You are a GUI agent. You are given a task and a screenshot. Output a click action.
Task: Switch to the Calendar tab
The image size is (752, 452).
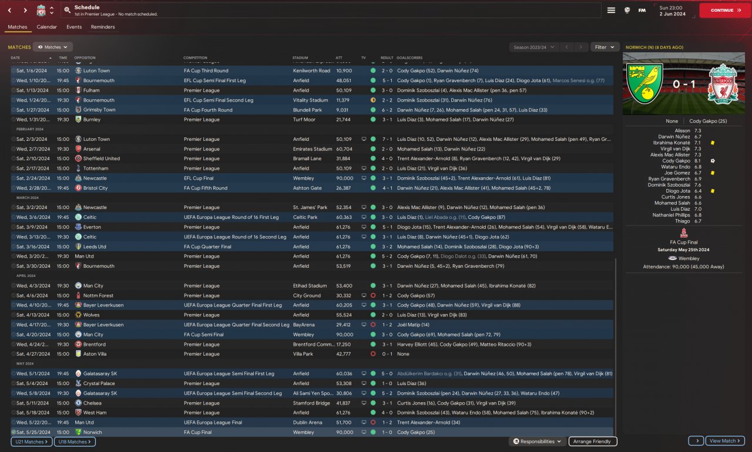pos(47,27)
